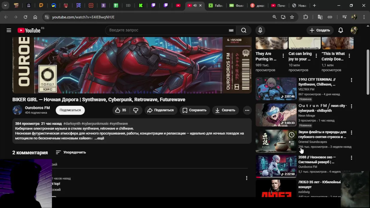This screenshot has height=208, width=370.
Task: Click the link extension icon in toolbar
Action: tap(330, 17)
